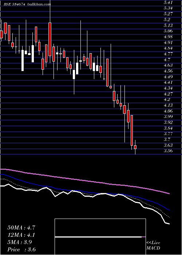Image resolution: width=182 pixels, height=255 pixels.
Task: Click the 4.56 price axis label
Action: coord(168,71)
